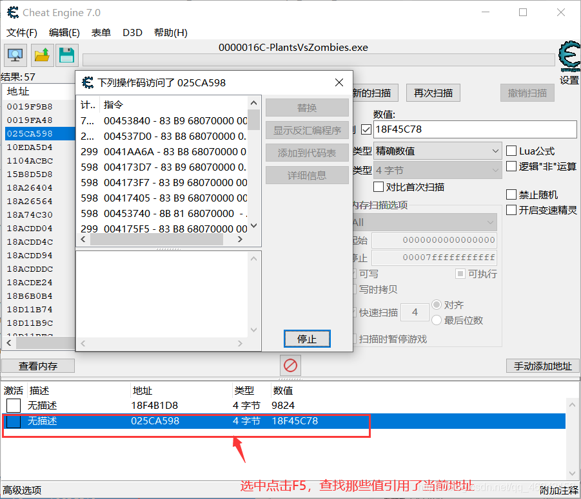Open the 文件(F) menu
Screen dimensions: 581x499
point(22,33)
